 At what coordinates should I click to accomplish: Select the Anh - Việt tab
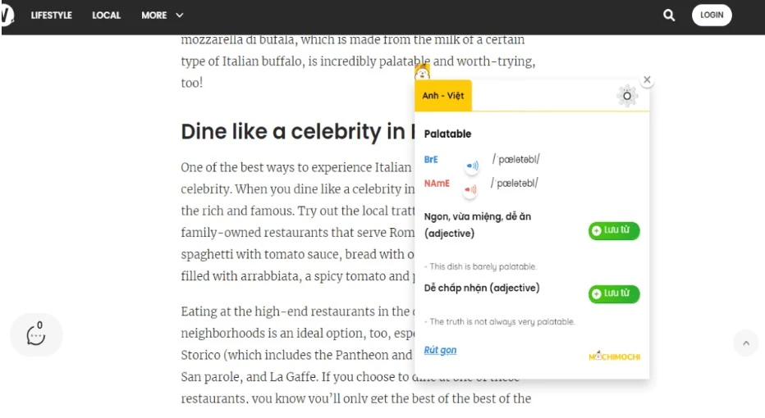(443, 96)
